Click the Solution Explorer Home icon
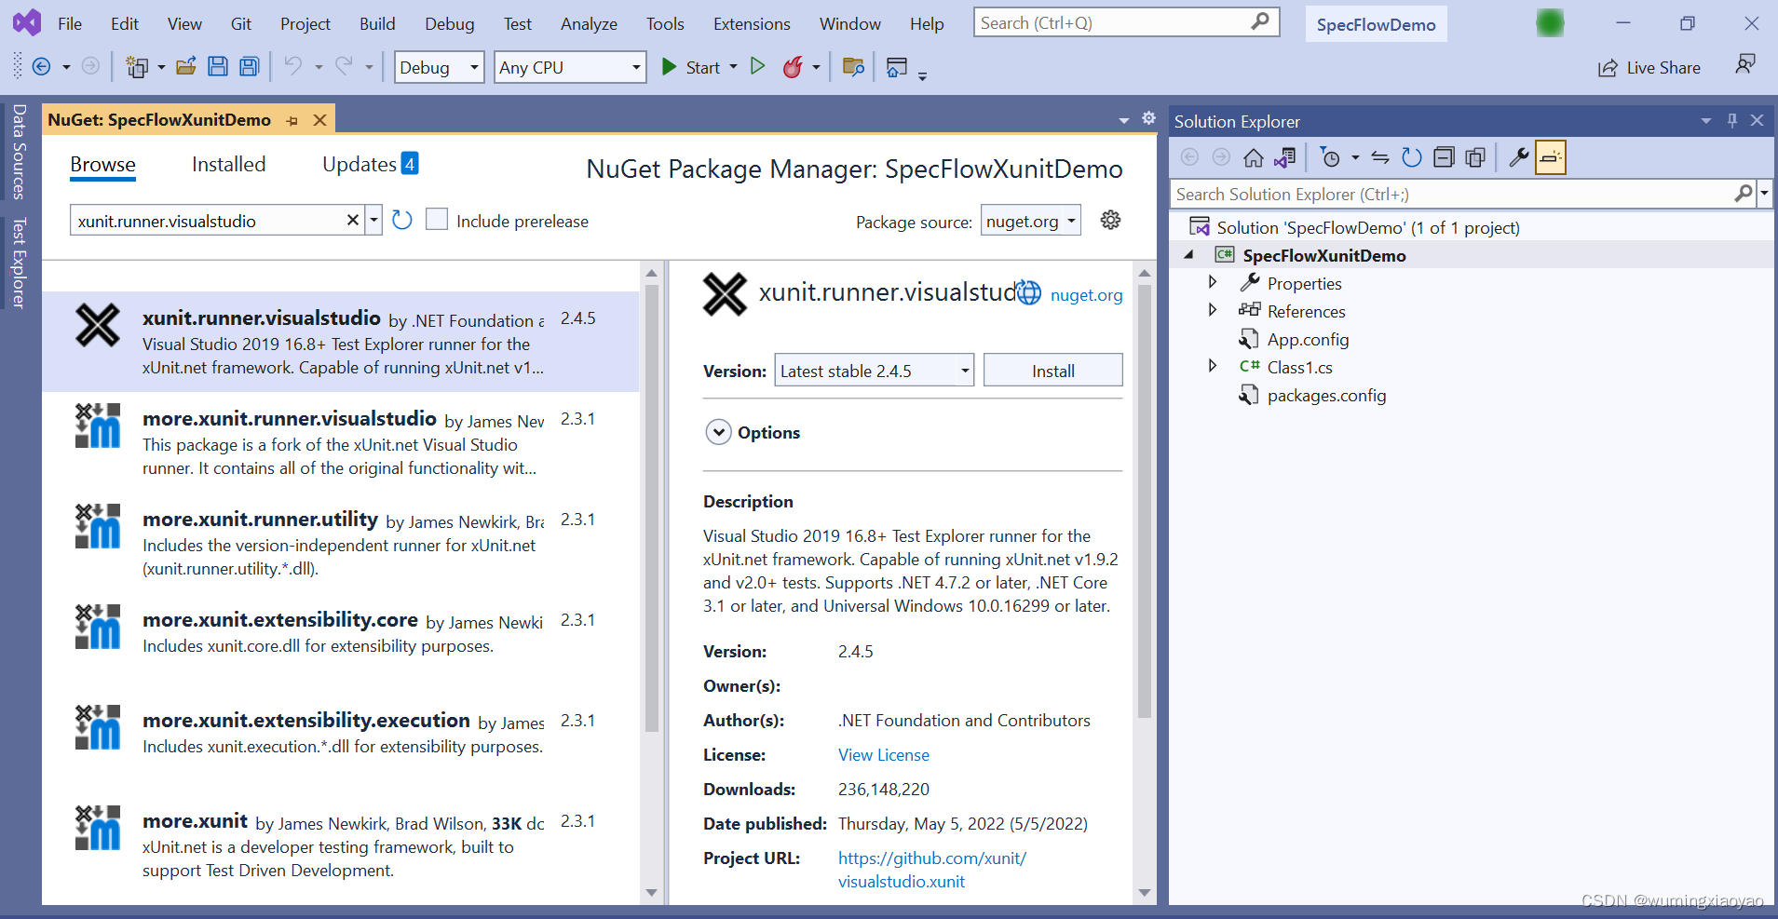 [x=1254, y=157]
